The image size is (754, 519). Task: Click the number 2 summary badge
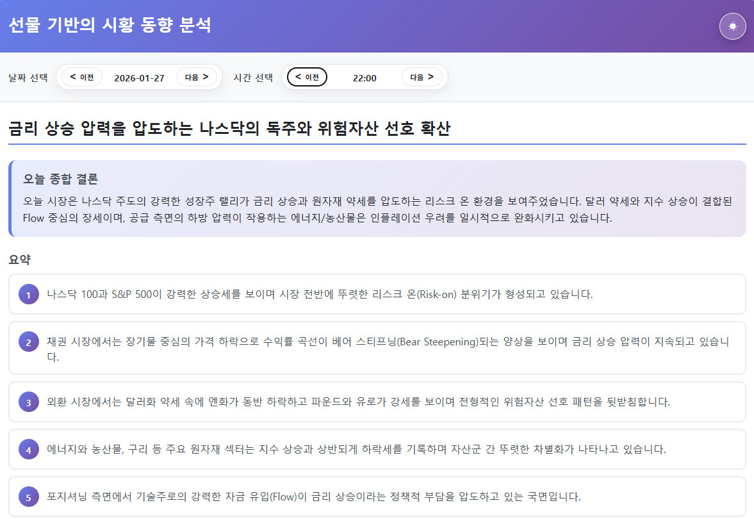click(x=28, y=342)
